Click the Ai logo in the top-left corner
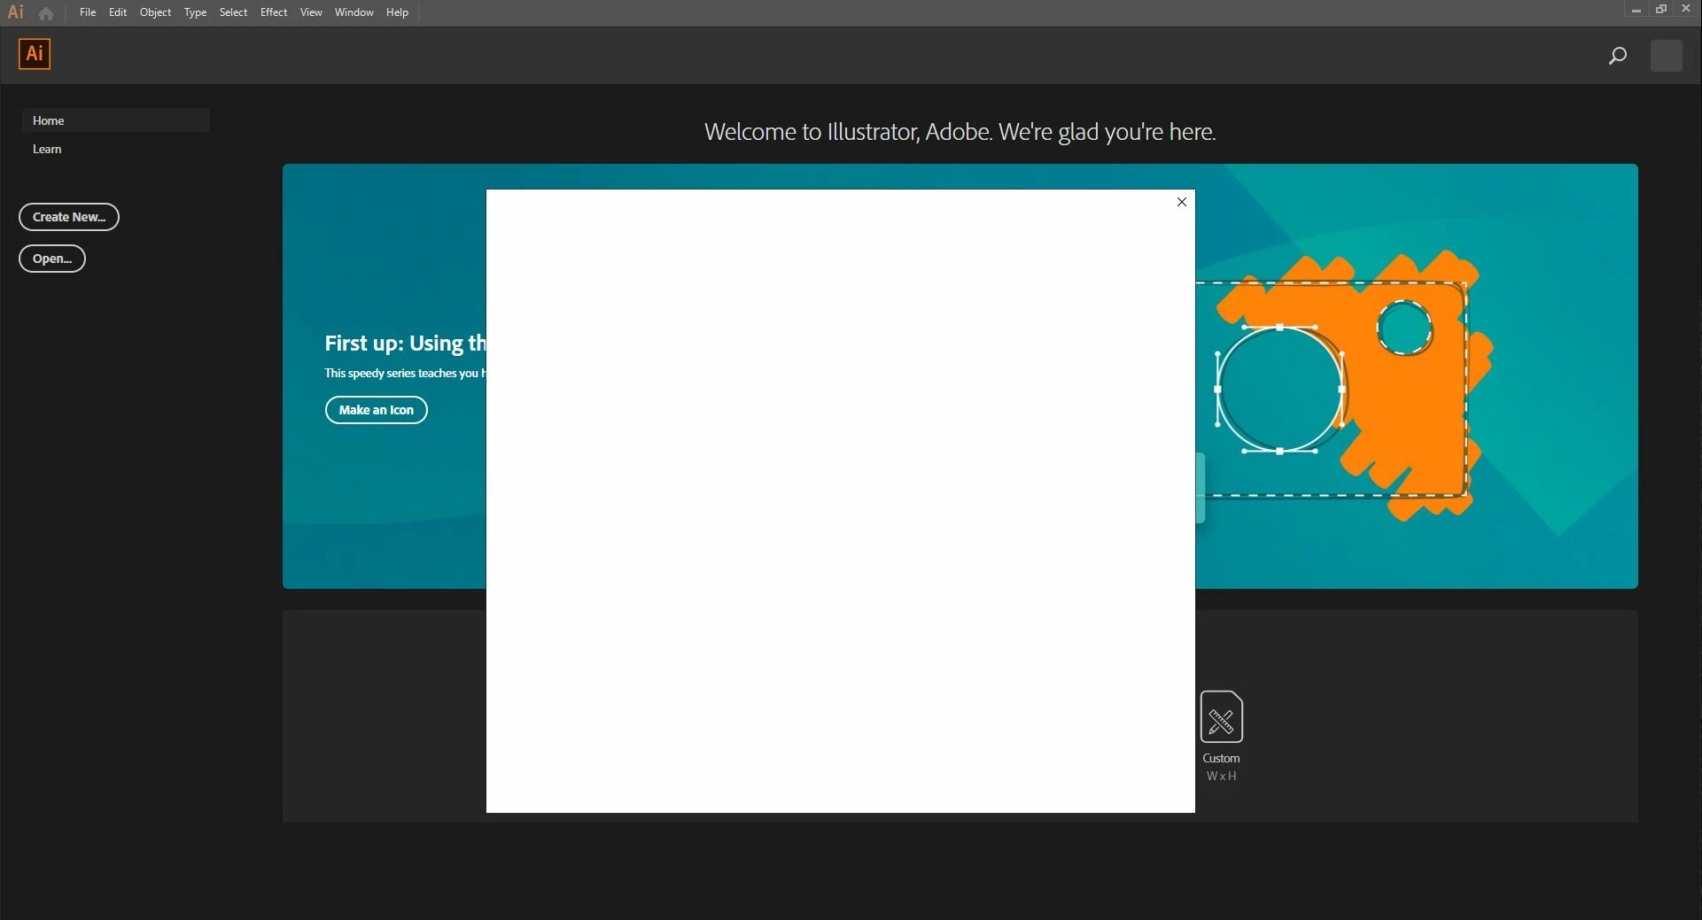The height and width of the screenshot is (920, 1702). click(16, 12)
